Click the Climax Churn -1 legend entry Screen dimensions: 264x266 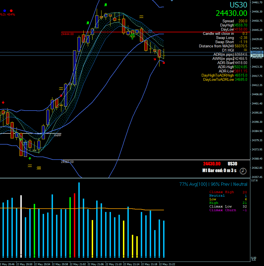(x=228, y=210)
